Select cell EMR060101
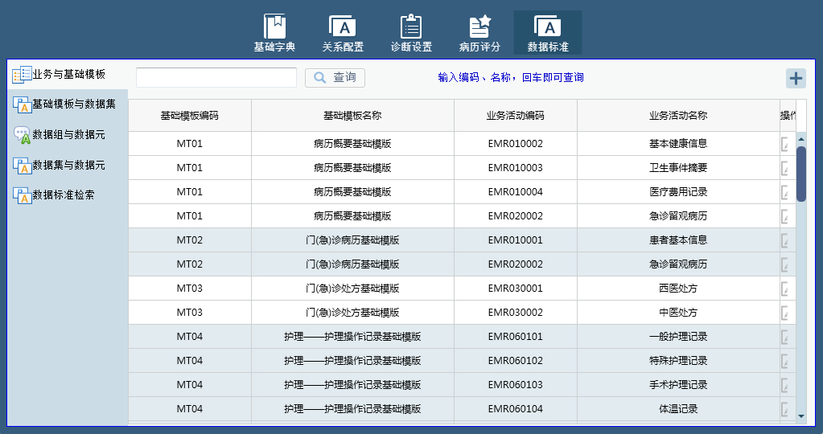 (516, 337)
